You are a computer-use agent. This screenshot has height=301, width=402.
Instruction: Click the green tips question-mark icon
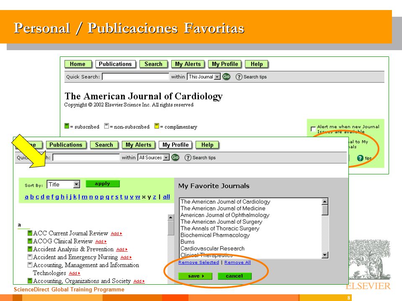pyautogui.click(x=360, y=158)
